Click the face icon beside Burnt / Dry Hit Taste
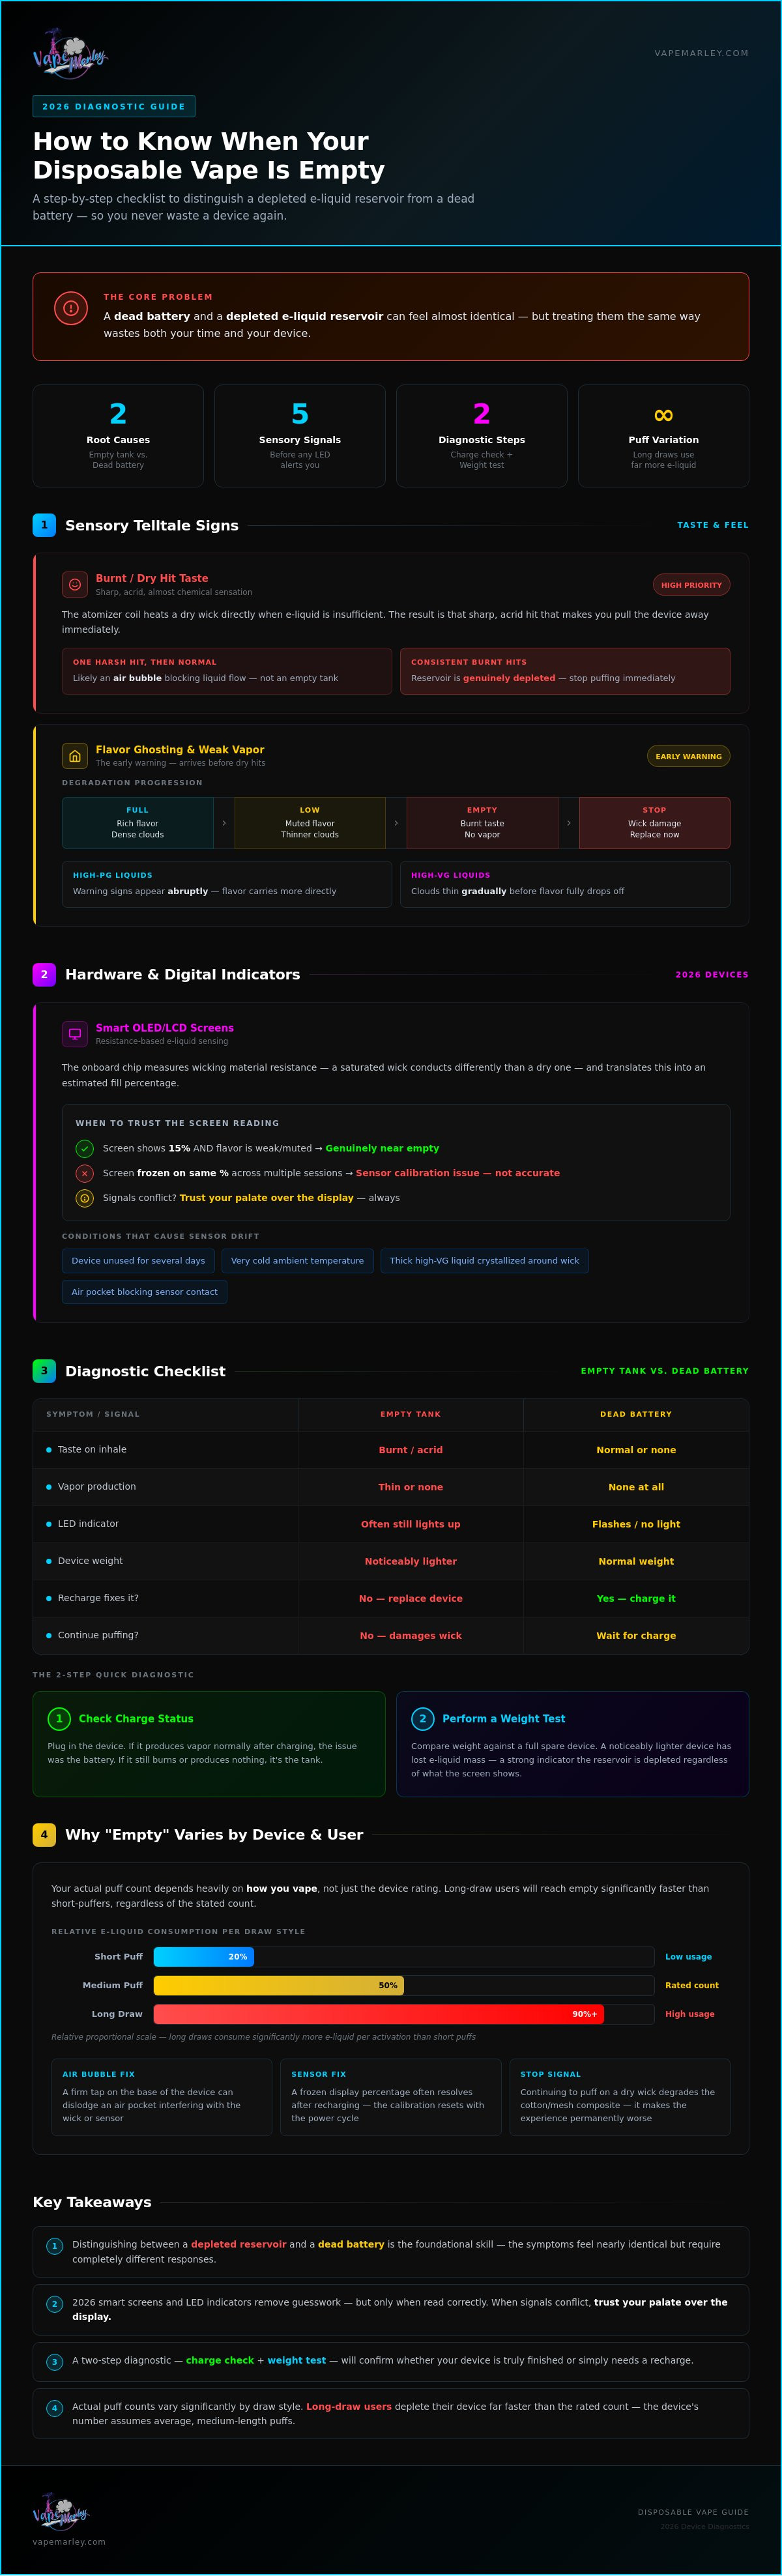Viewport: 782px width, 2576px height. [x=74, y=584]
